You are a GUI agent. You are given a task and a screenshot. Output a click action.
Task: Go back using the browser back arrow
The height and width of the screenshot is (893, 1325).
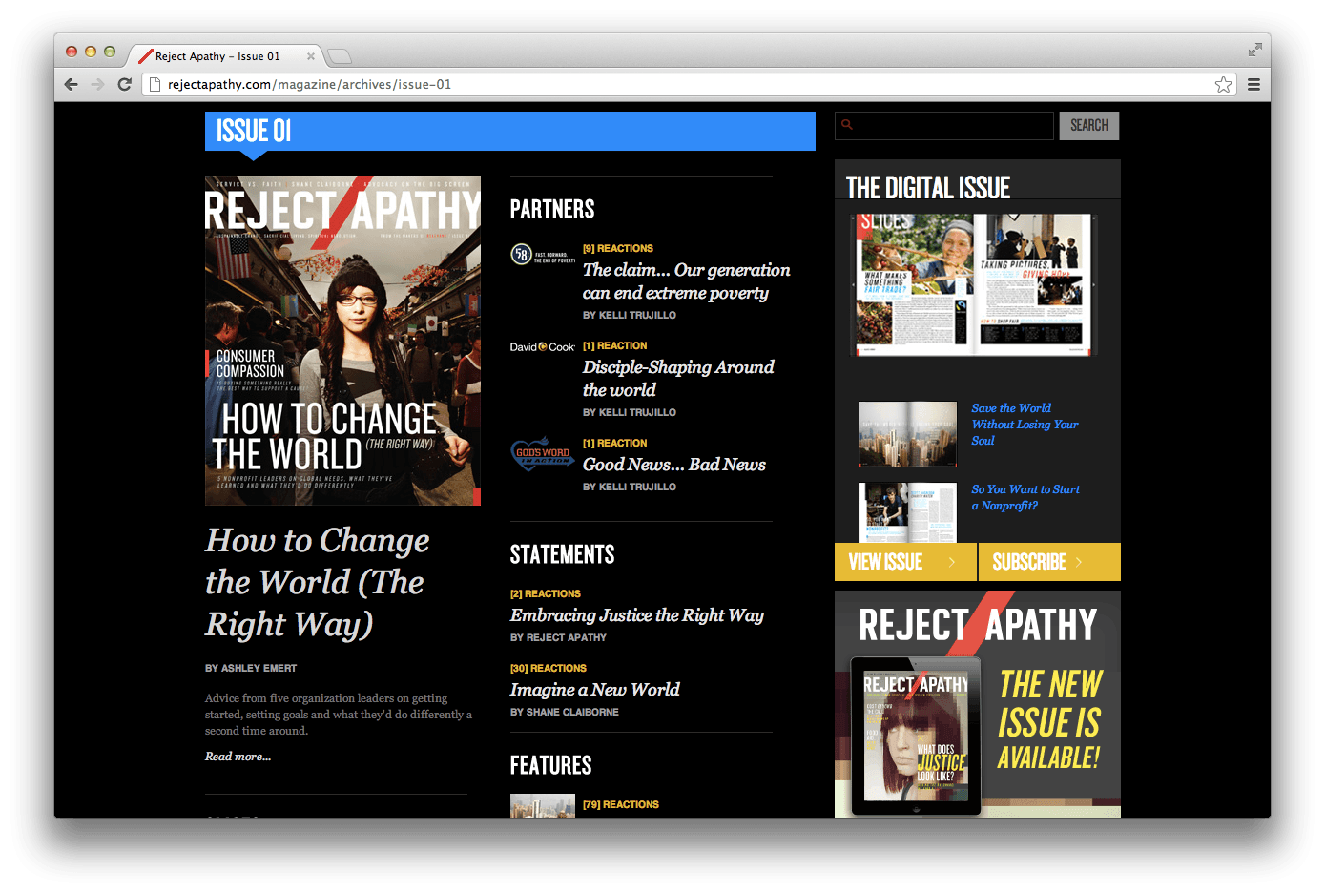72,84
